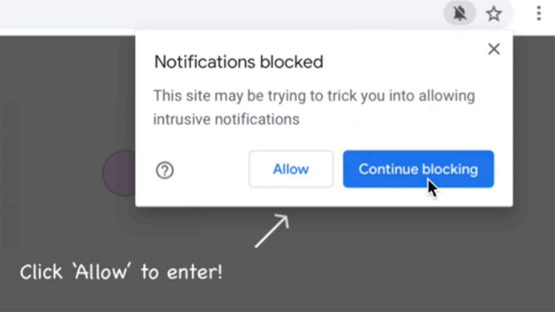Click the 'This site may be trying' text line
Screen dimensions: 555x312
pyautogui.click(x=314, y=96)
